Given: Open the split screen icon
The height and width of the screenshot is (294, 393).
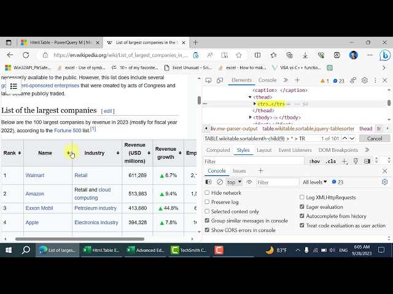Looking at the screenshot, I should pyautogui.click(x=257, y=55).
